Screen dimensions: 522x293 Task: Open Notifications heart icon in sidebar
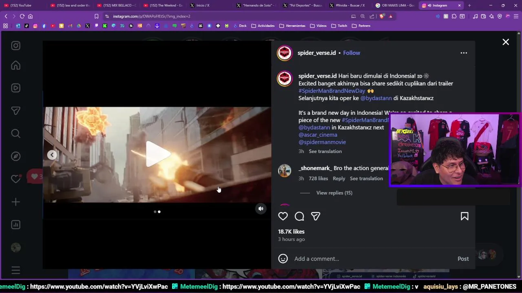click(x=15, y=179)
